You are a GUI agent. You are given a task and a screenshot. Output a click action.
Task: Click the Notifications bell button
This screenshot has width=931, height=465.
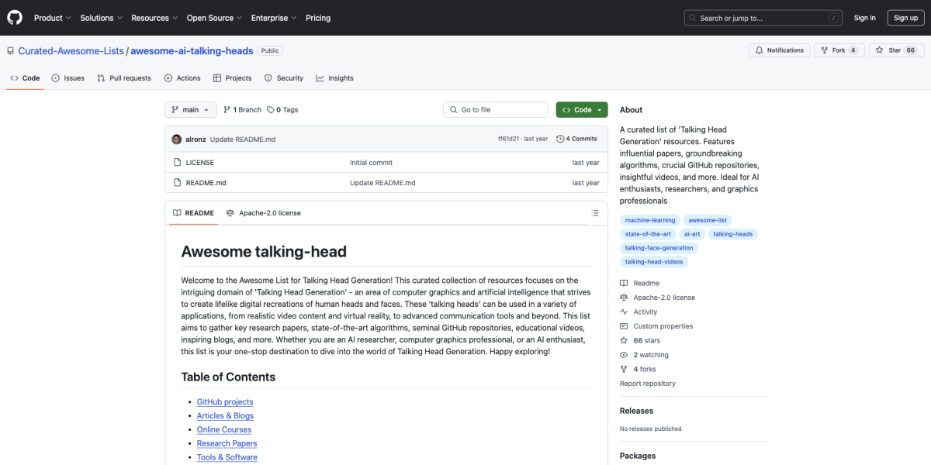[x=779, y=50]
